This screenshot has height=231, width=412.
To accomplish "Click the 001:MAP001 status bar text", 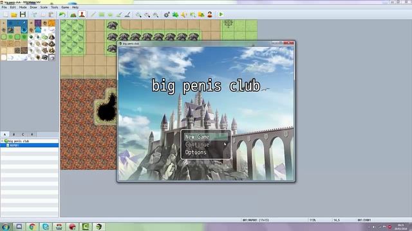I will (x=256, y=220).
